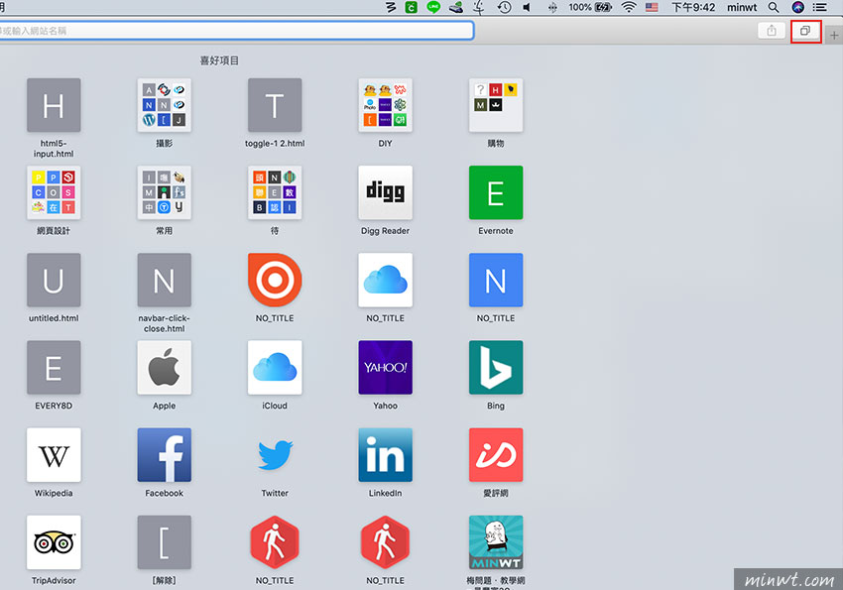The width and height of the screenshot is (843, 590).
Task: Open the EVERY8D favorite
Action: (54, 368)
